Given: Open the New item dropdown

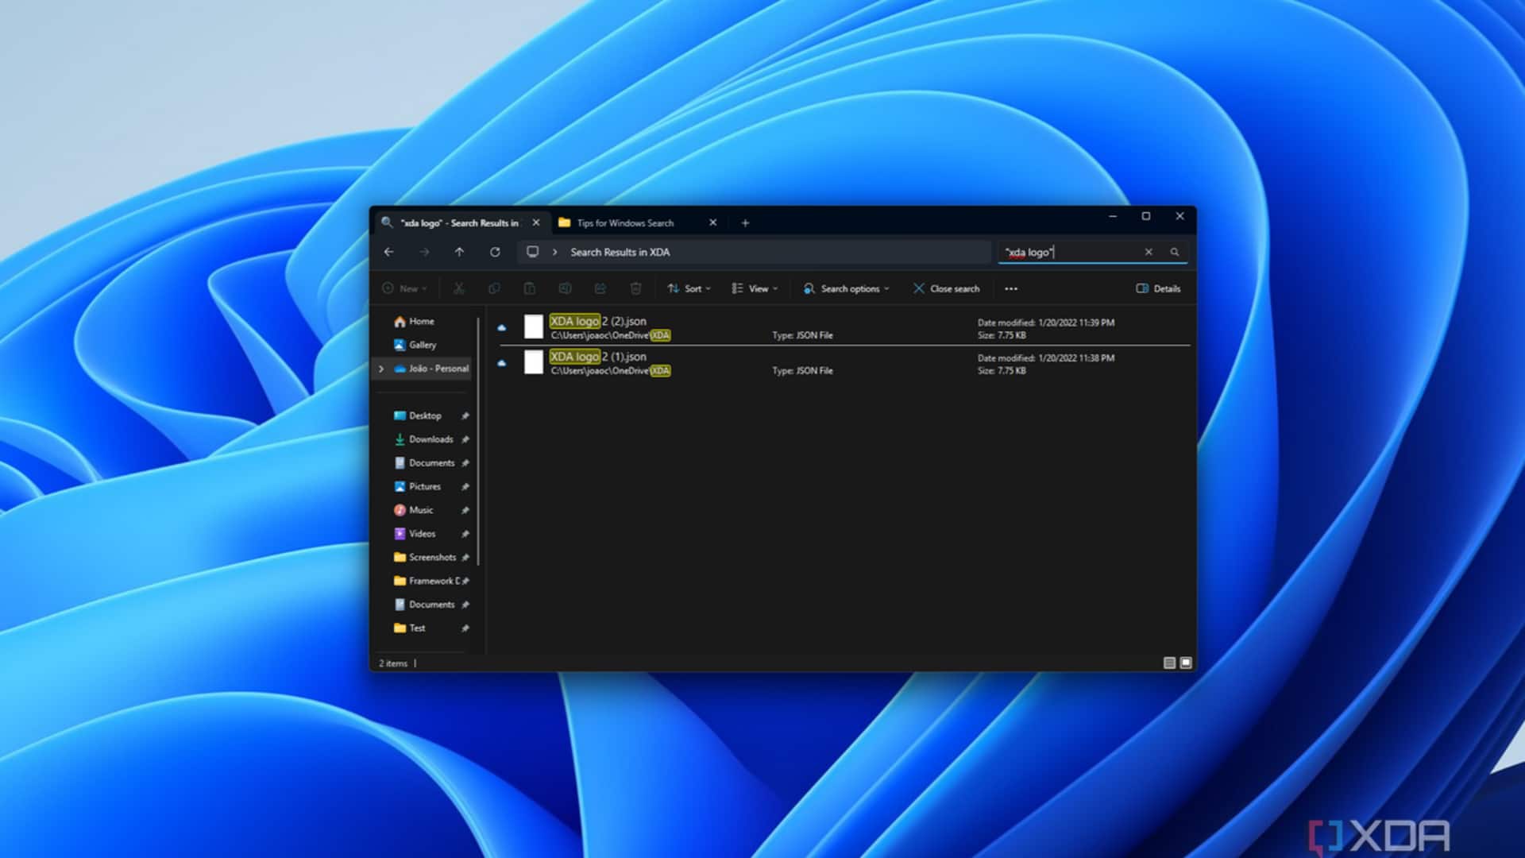Looking at the screenshot, I should pos(405,288).
